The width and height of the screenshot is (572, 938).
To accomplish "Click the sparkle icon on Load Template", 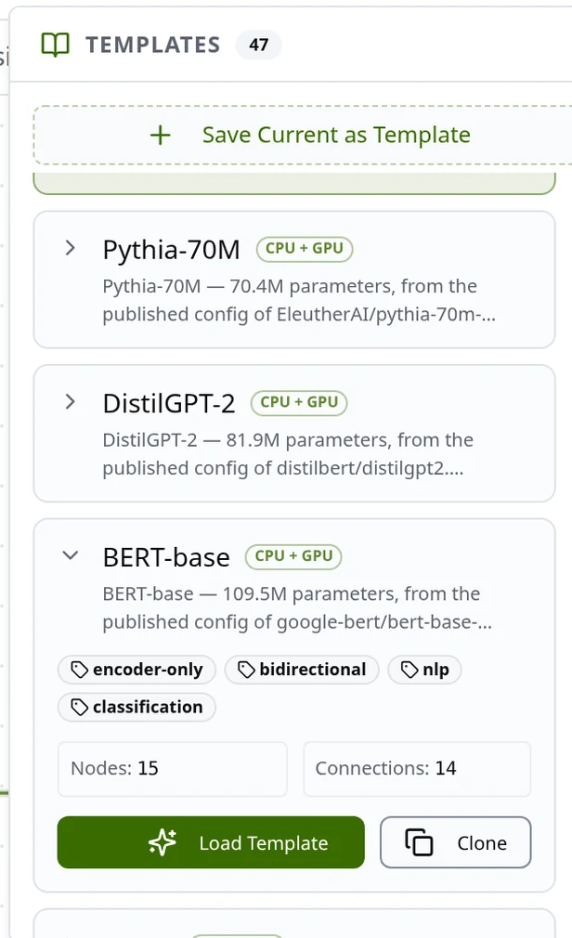I will (x=162, y=843).
